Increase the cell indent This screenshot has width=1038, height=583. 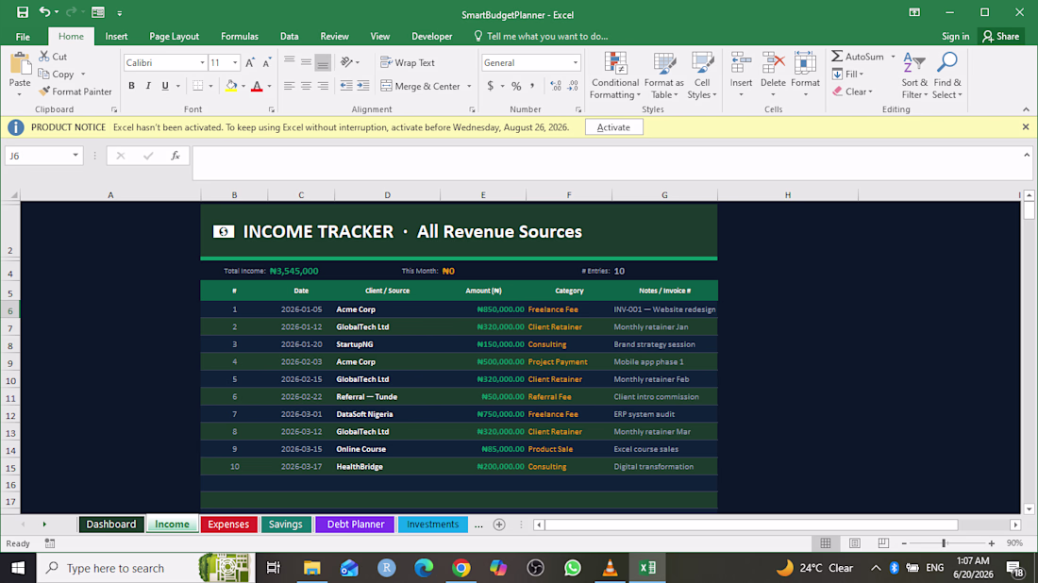pyautogui.click(x=363, y=86)
